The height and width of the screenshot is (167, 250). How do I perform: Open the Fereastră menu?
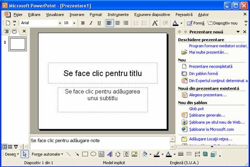pyautogui.click(x=184, y=15)
